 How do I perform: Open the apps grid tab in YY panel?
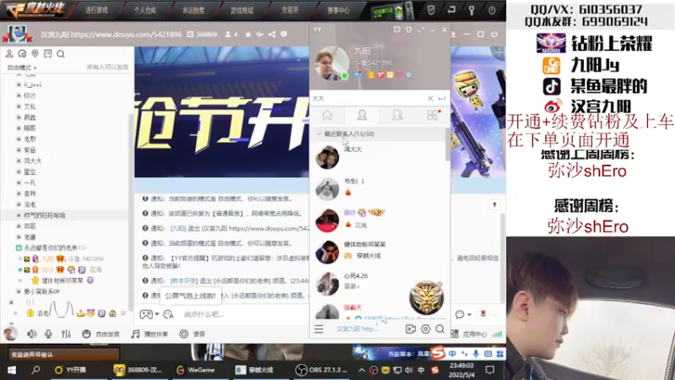(433, 115)
